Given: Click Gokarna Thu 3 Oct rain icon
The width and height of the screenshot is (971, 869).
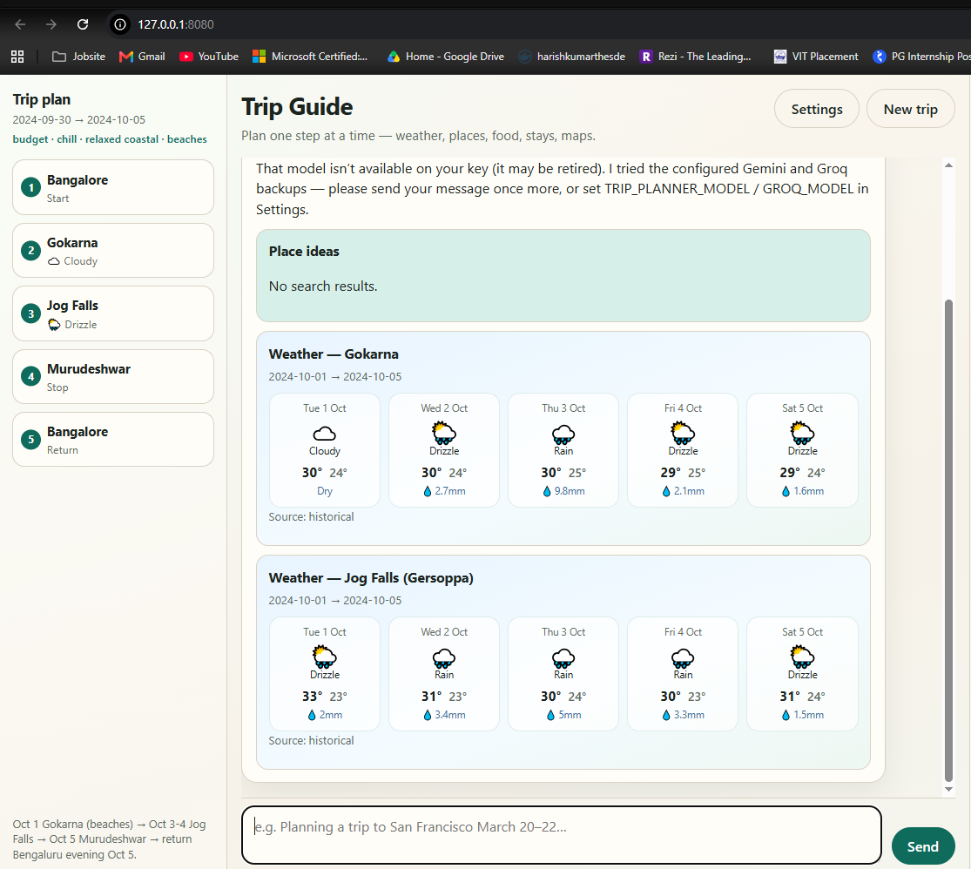Looking at the screenshot, I should pos(563,434).
